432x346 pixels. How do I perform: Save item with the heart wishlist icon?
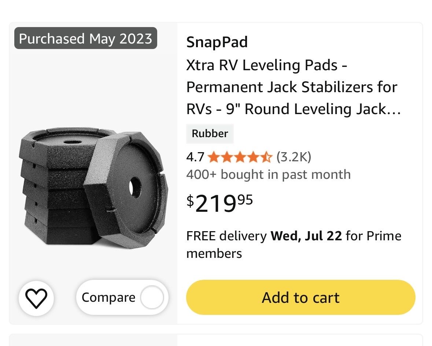tap(36, 298)
